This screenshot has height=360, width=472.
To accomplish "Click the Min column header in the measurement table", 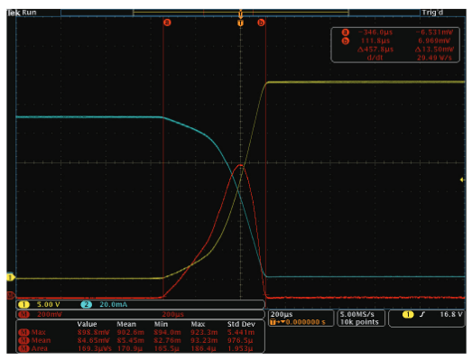I will (x=161, y=324).
